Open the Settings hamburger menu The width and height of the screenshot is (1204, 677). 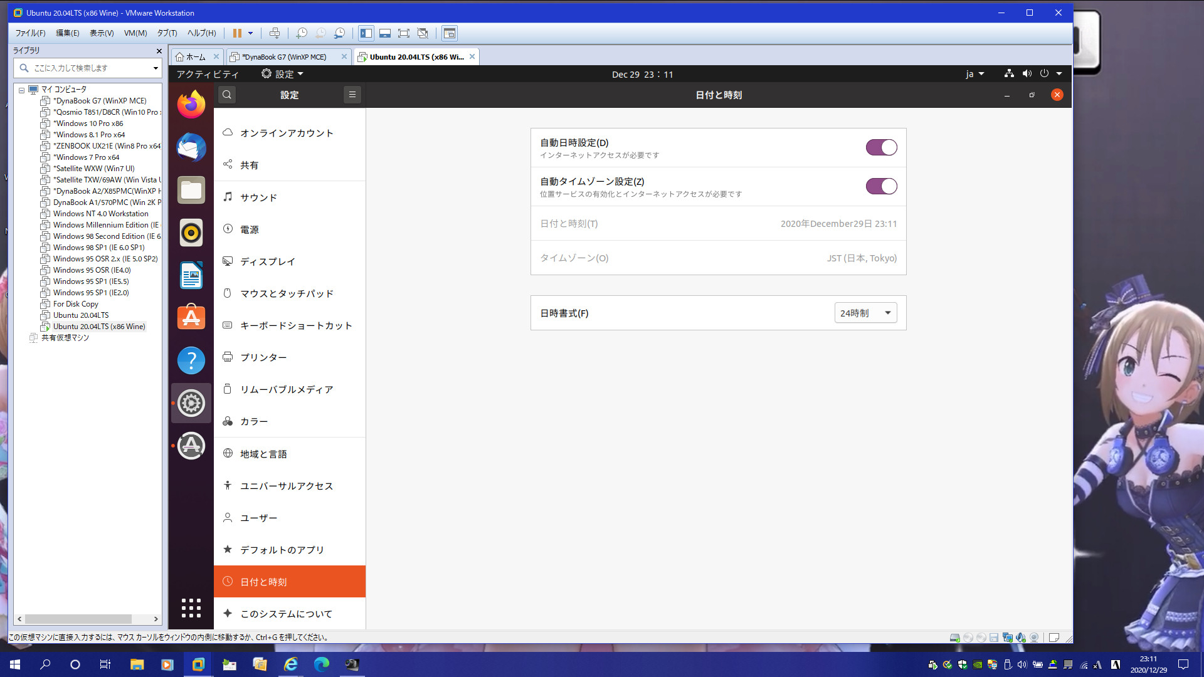coord(352,95)
